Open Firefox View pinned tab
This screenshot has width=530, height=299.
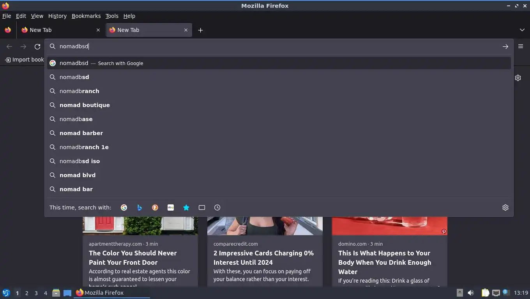click(8, 30)
